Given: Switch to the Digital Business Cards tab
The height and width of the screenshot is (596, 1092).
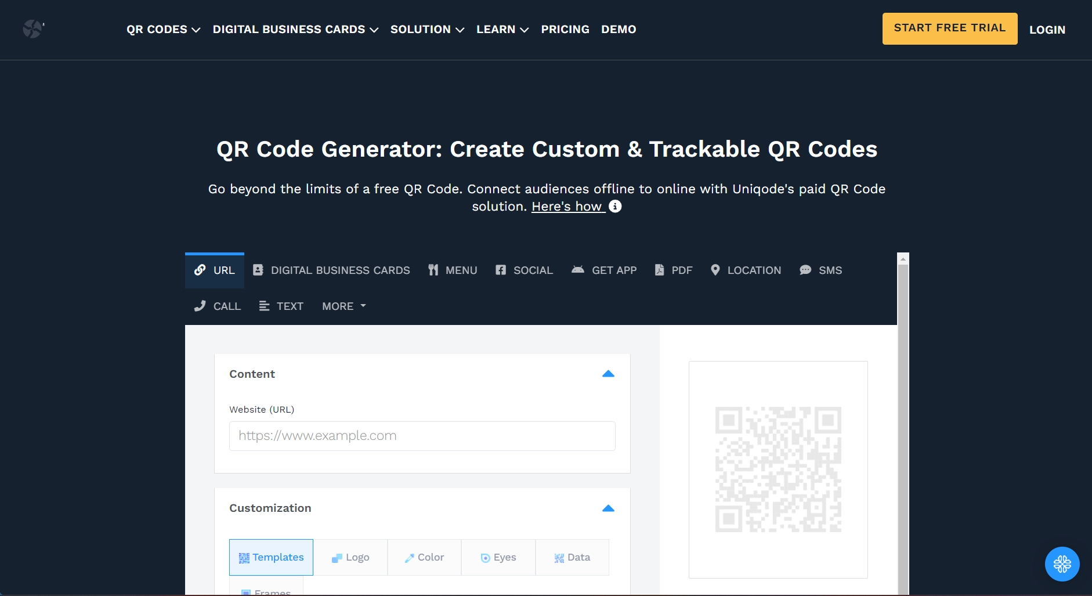Looking at the screenshot, I should point(331,270).
